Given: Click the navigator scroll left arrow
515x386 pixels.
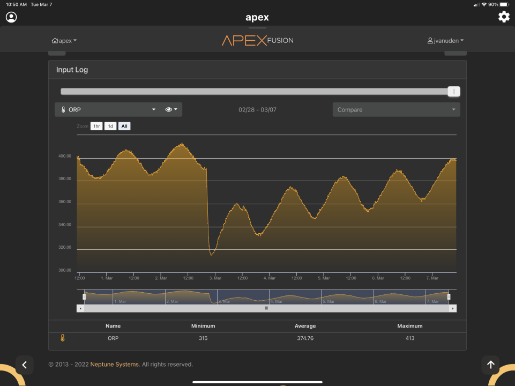Looking at the screenshot, I should click(80, 308).
